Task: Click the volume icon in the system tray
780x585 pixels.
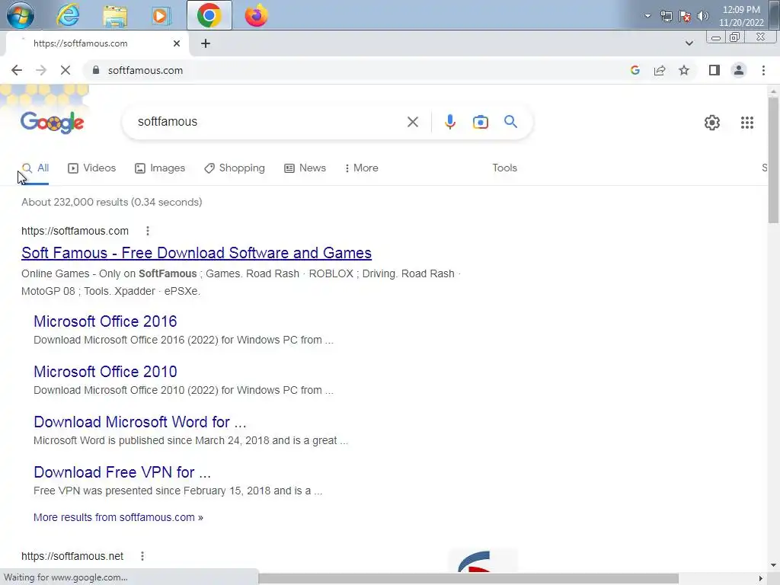Action: 702,16
